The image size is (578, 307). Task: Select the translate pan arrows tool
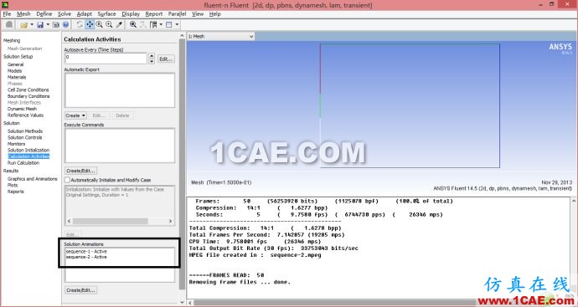[x=90, y=24]
